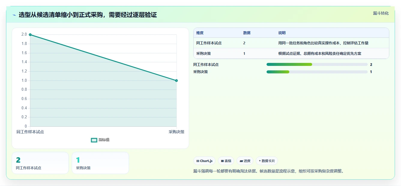Click the 指标值 legend label
The width and height of the screenshot is (401, 186).
click(104, 140)
